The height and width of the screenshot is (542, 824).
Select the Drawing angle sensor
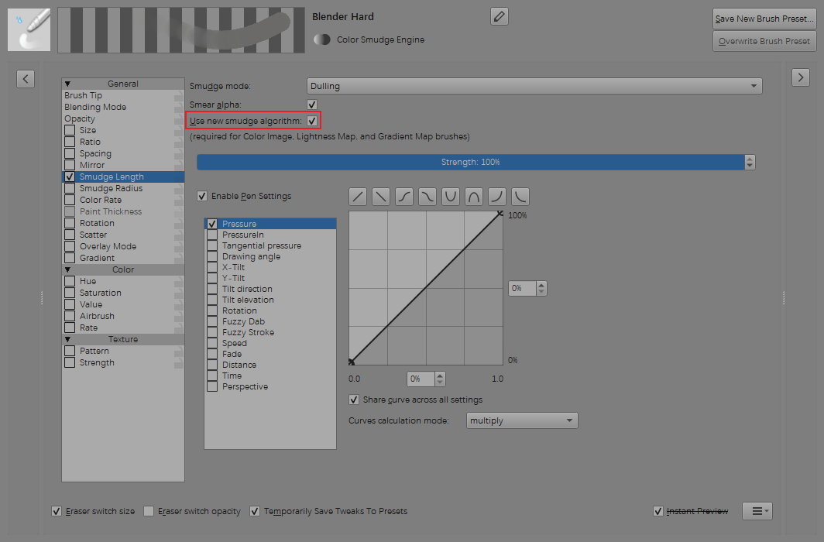270,257
